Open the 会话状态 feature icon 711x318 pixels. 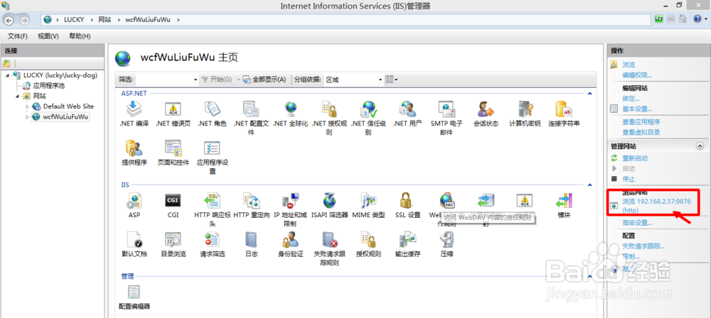(x=486, y=109)
